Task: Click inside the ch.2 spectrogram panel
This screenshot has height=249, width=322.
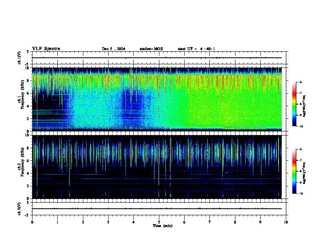Action: click(x=157, y=167)
